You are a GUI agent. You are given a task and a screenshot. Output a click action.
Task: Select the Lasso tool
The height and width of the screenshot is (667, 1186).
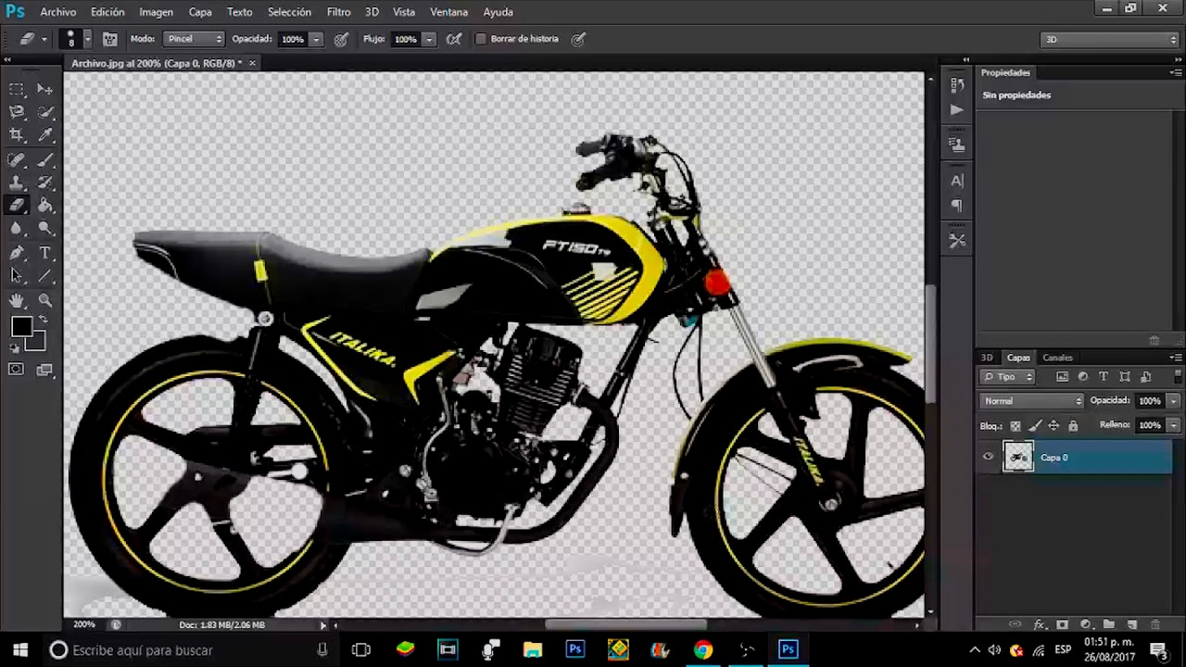17,112
